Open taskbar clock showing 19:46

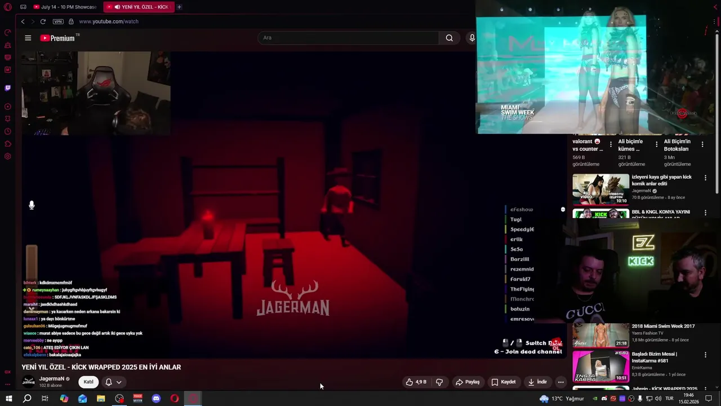tap(688, 399)
